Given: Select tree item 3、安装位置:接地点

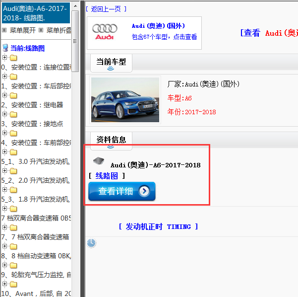Looking at the screenshot, I should (32, 124).
